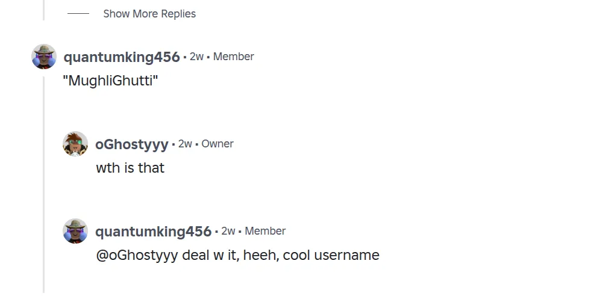The width and height of the screenshot is (594, 302).
Task: Click the "deal w it, heeh, cool username" text
Action: tap(280, 255)
